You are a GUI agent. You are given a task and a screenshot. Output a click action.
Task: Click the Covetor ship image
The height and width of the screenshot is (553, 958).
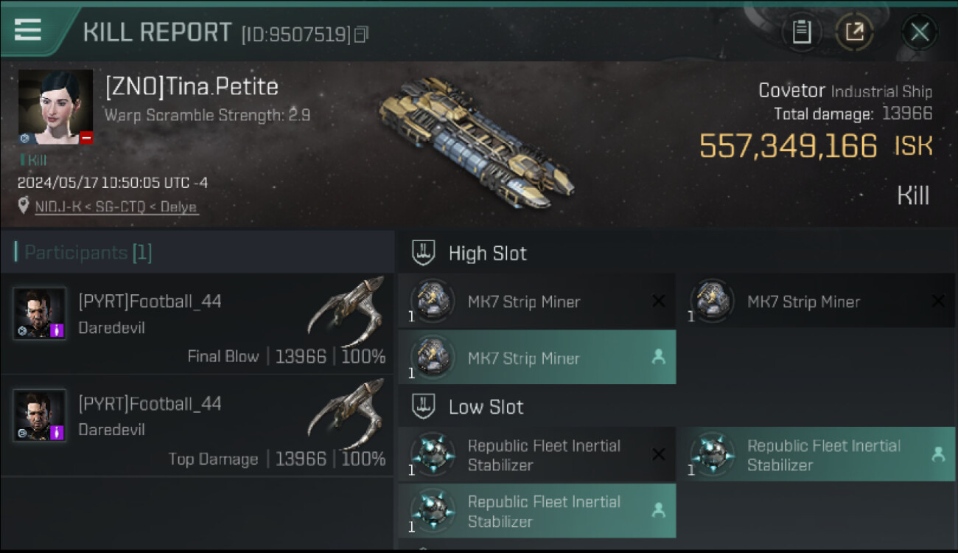coord(475,142)
